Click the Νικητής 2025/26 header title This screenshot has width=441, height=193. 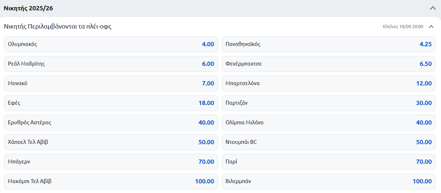tap(29, 8)
